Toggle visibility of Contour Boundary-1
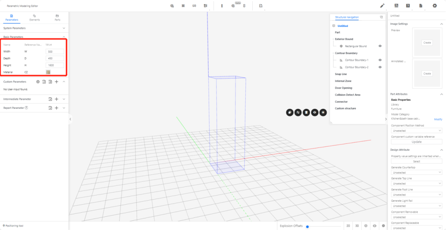Viewport: 446px width, 230px height. (x=380, y=60)
